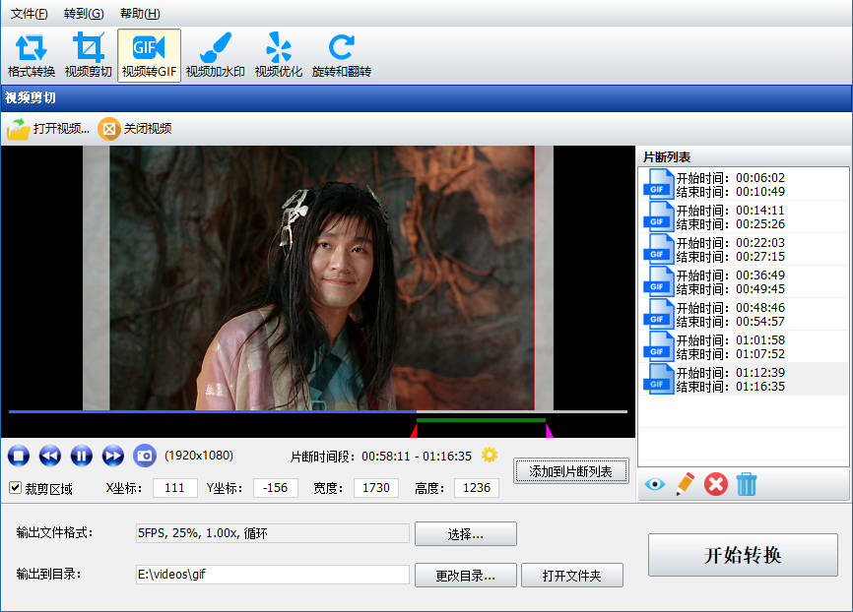Toggle the 裁剪区域 checkbox
This screenshot has height=612, width=853.
pyautogui.click(x=15, y=488)
